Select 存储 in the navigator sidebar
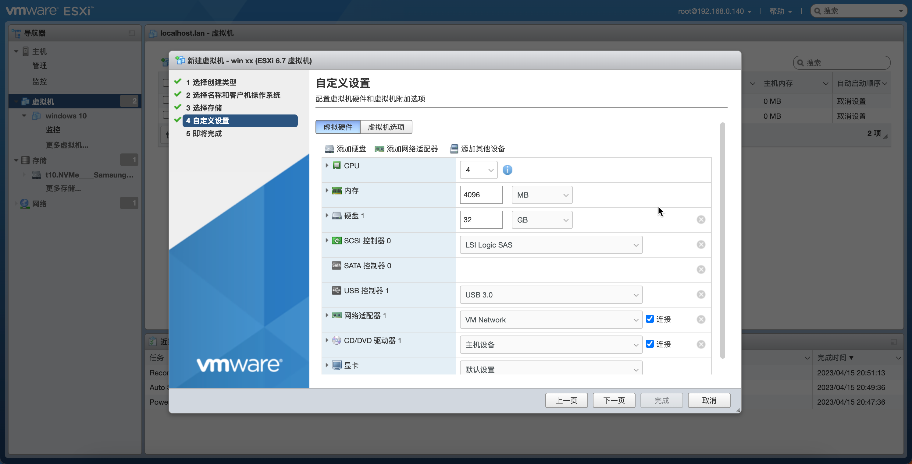912x464 pixels. coord(39,160)
